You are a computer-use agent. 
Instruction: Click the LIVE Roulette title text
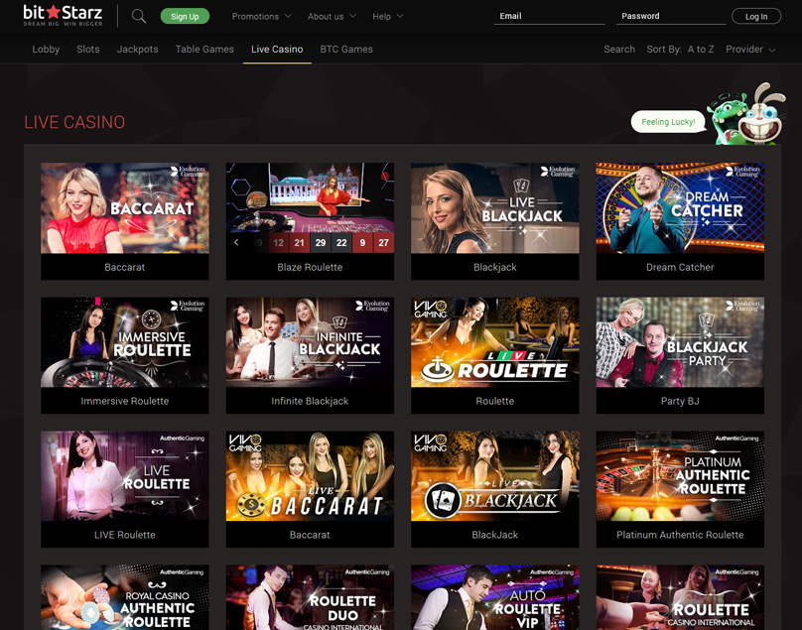pyautogui.click(x=125, y=535)
